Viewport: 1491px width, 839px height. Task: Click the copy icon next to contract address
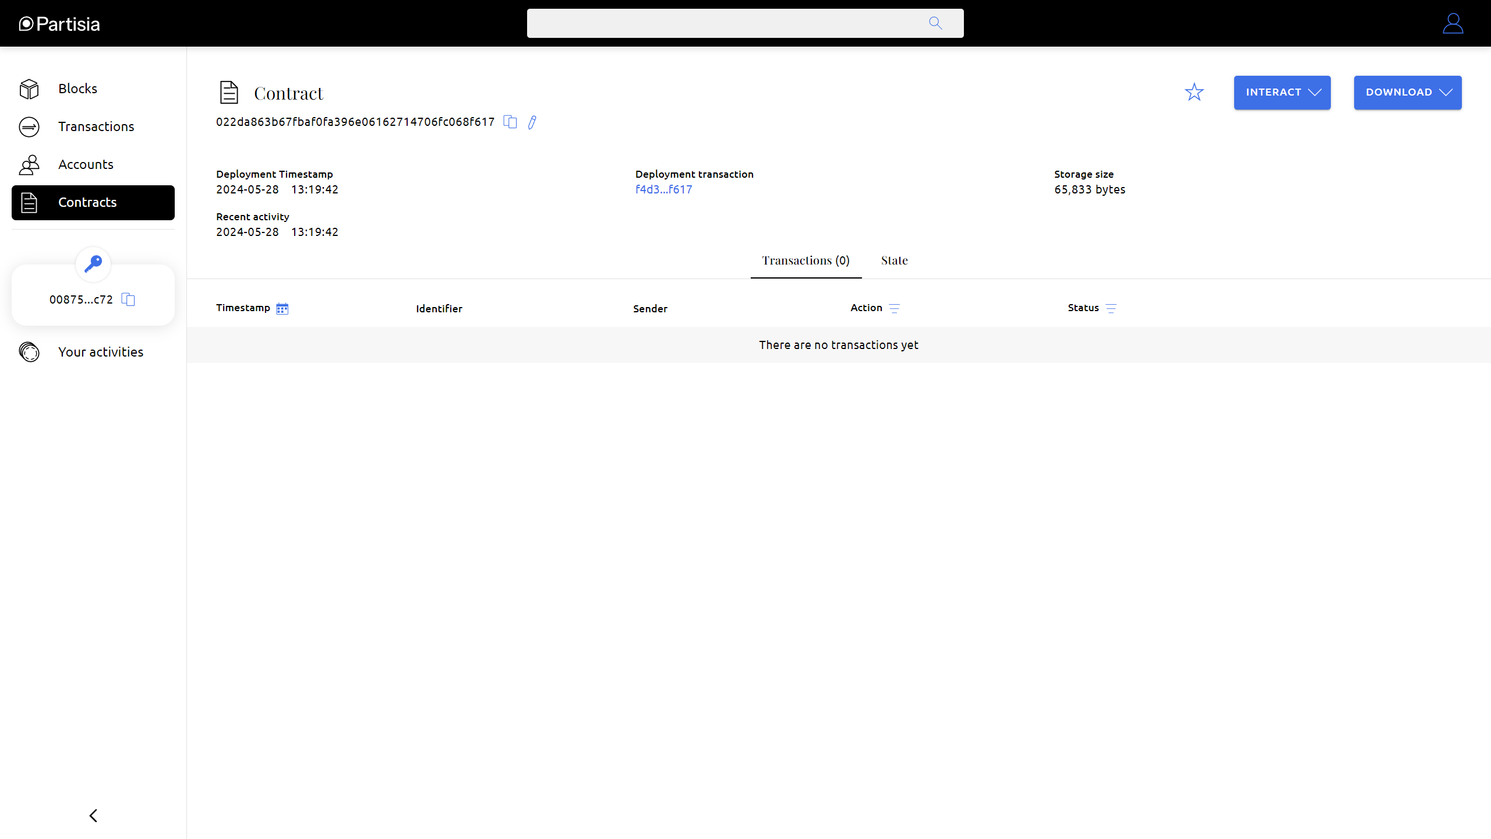click(x=512, y=122)
